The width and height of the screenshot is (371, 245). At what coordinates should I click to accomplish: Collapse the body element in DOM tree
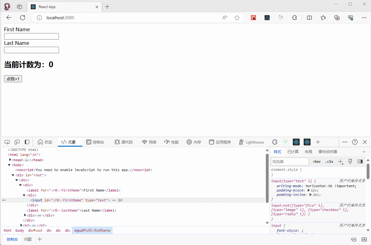(9, 165)
